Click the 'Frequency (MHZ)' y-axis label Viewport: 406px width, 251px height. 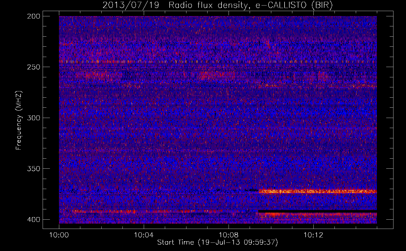(x=19, y=120)
